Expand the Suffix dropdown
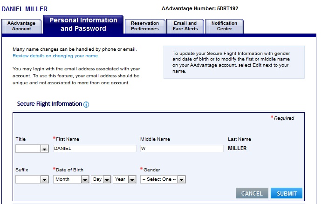 (32, 179)
